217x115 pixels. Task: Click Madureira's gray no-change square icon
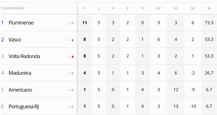click(73, 73)
